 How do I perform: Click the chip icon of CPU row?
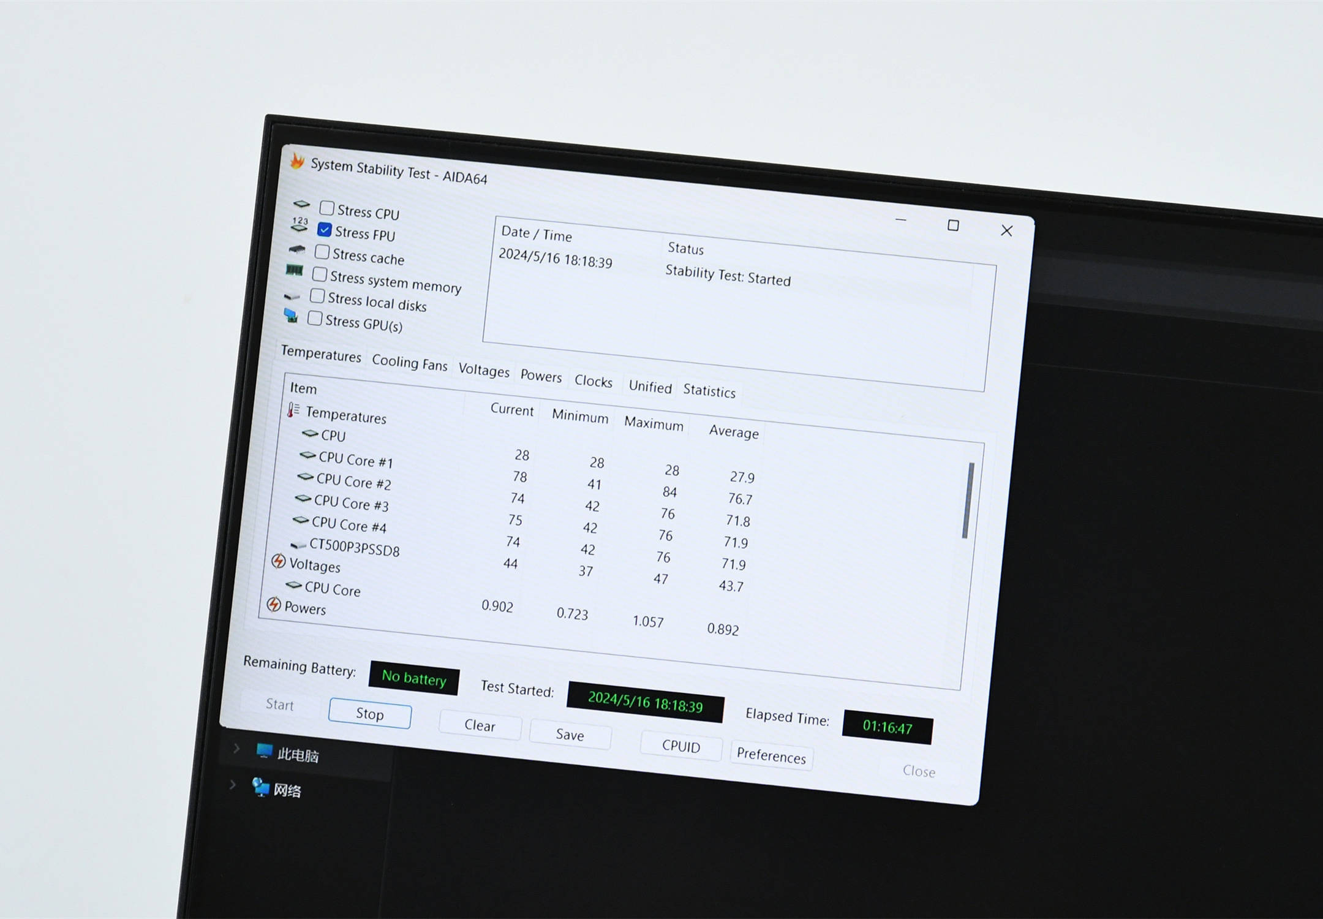point(310,433)
